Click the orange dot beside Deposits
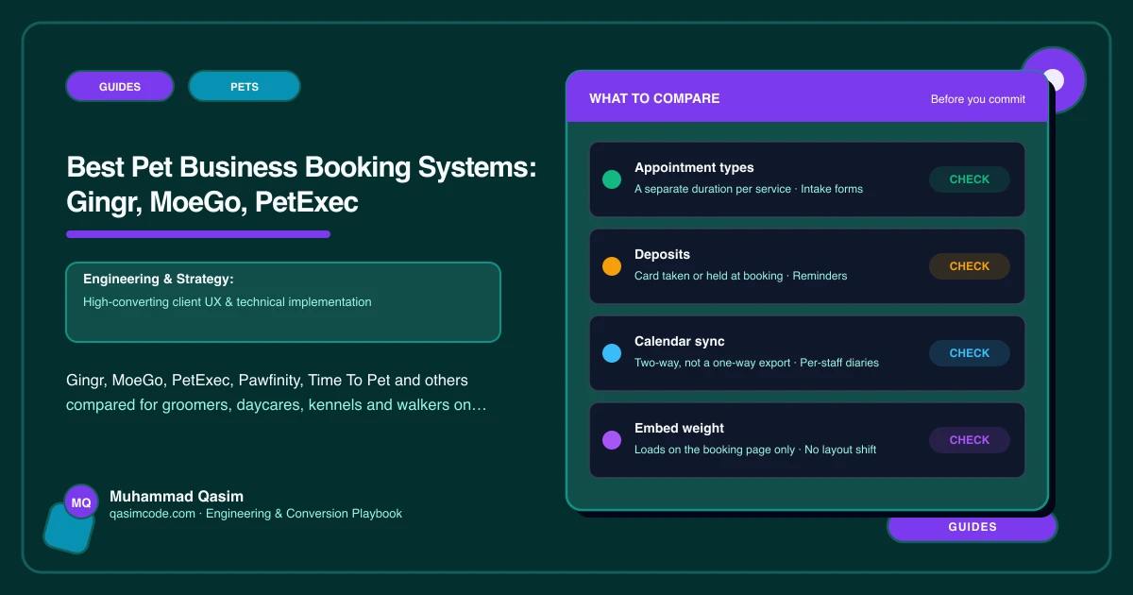This screenshot has height=595, width=1133. point(612,266)
